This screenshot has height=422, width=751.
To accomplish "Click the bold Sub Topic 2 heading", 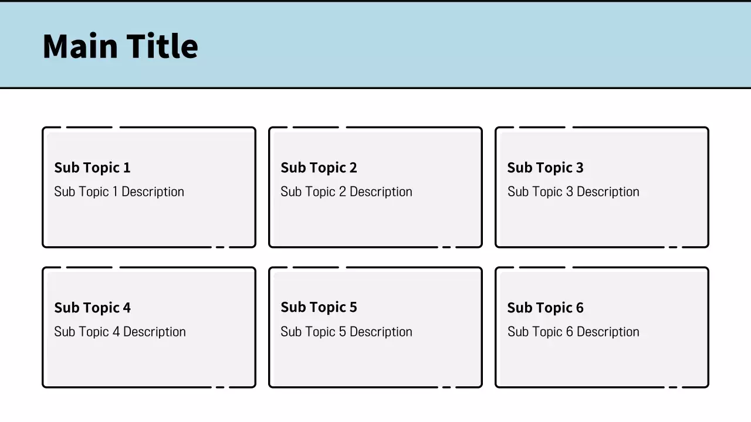I will click(319, 168).
